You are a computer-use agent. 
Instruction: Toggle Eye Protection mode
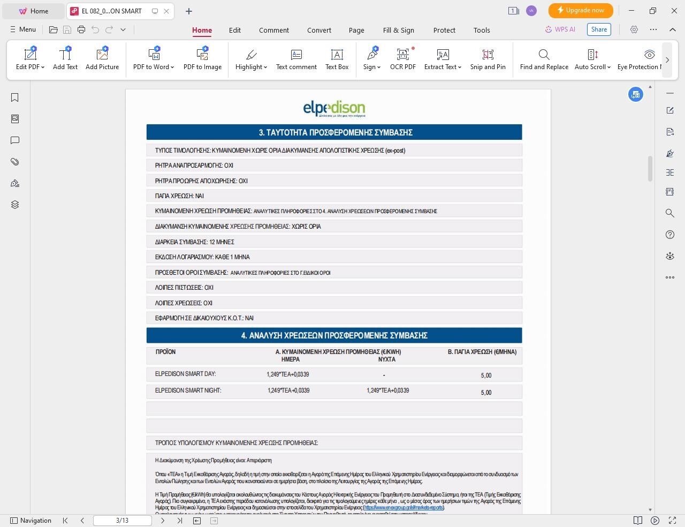tap(639, 58)
